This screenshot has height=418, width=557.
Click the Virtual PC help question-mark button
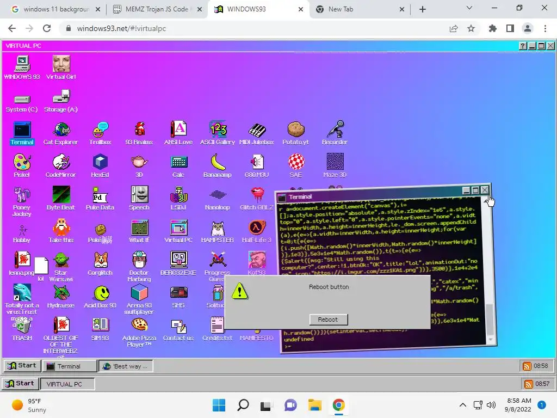(523, 46)
